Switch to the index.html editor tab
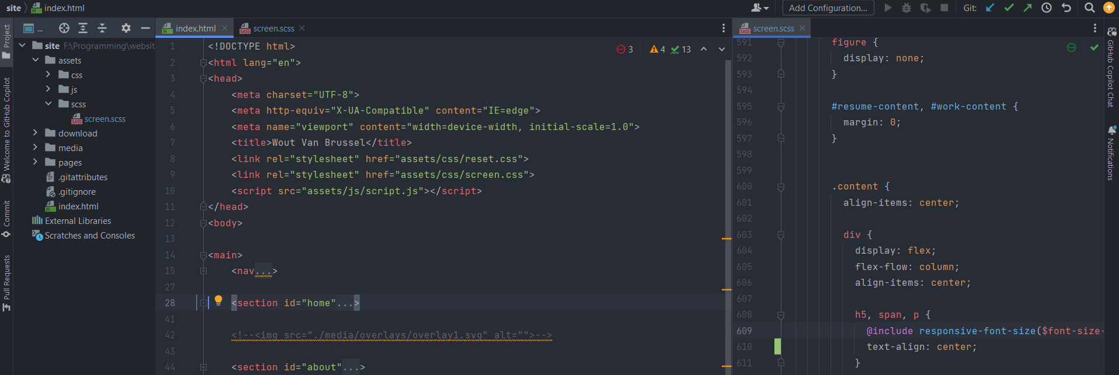 195,28
